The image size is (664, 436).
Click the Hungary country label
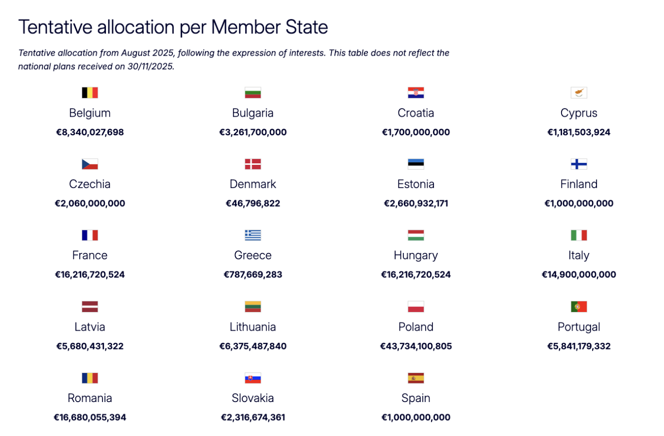tap(416, 255)
